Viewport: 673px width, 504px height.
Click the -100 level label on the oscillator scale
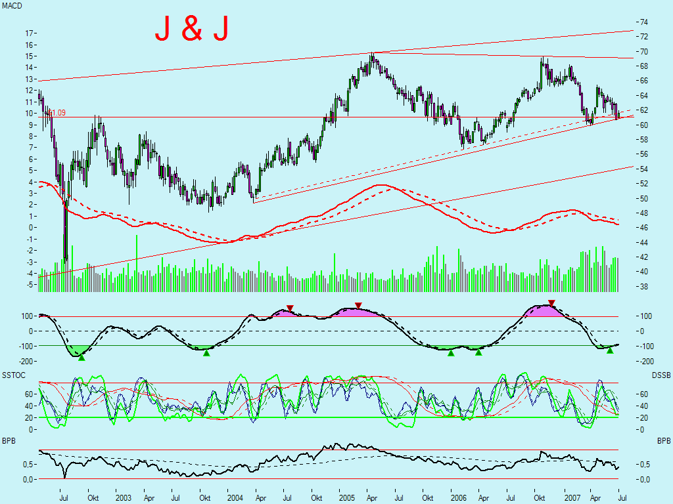click(26, 346)
